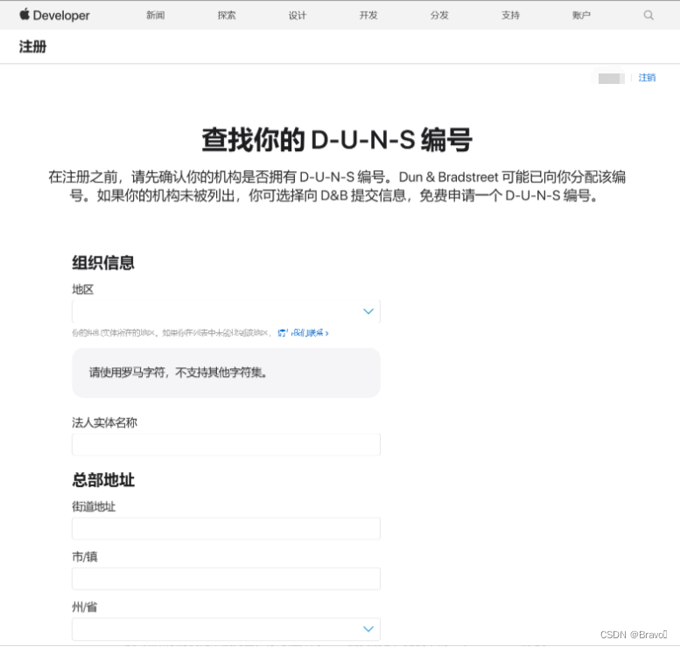This screenshot has height=647, width=680.
Task: Click the contact us link below 地区
Action: 303,333
